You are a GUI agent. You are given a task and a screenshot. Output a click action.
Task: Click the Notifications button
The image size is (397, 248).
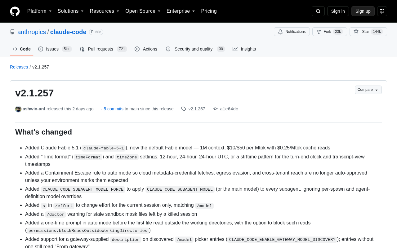(x=292, y=32)
